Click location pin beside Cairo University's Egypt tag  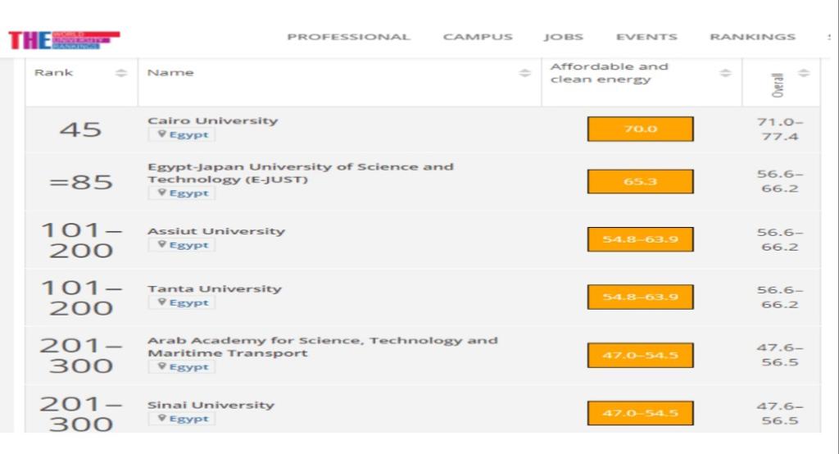[x=161, y=134]
